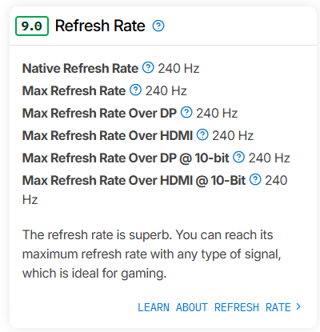Select Max Refresh Rate Over DP label

click(99, 113)
